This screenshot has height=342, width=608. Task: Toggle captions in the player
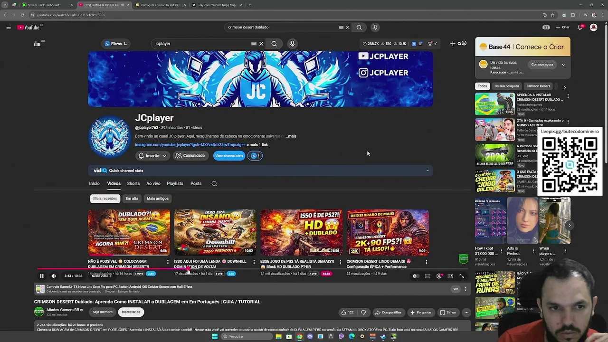[427, 276]
